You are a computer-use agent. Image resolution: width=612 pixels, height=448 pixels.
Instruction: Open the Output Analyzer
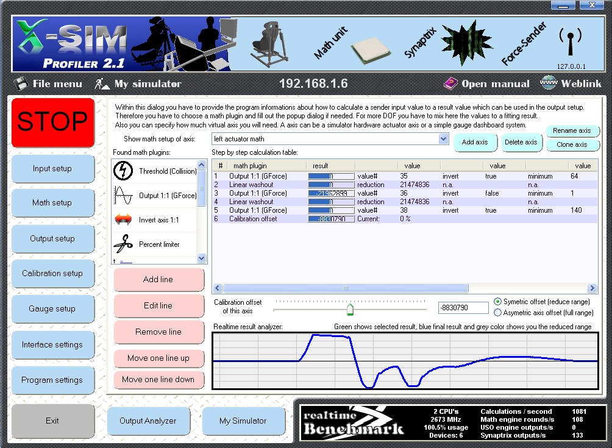coord(148,421)
